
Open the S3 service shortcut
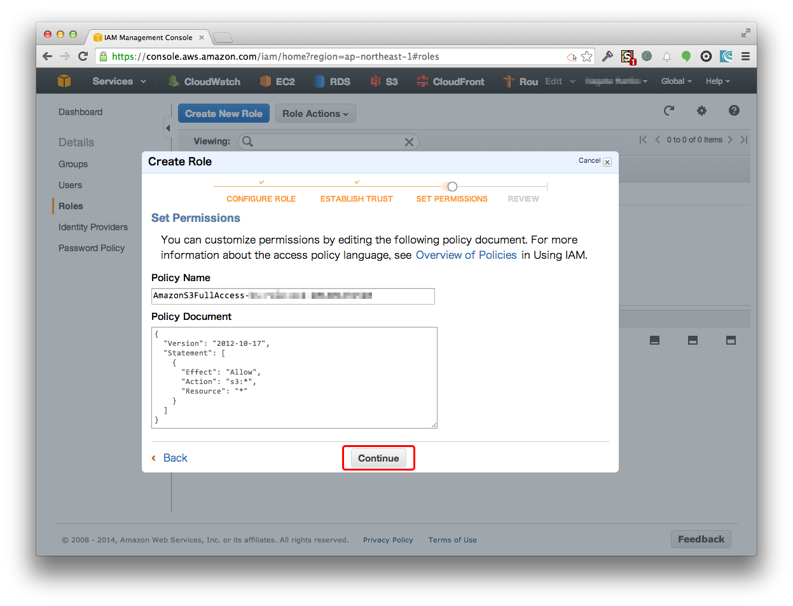[376, 81]
